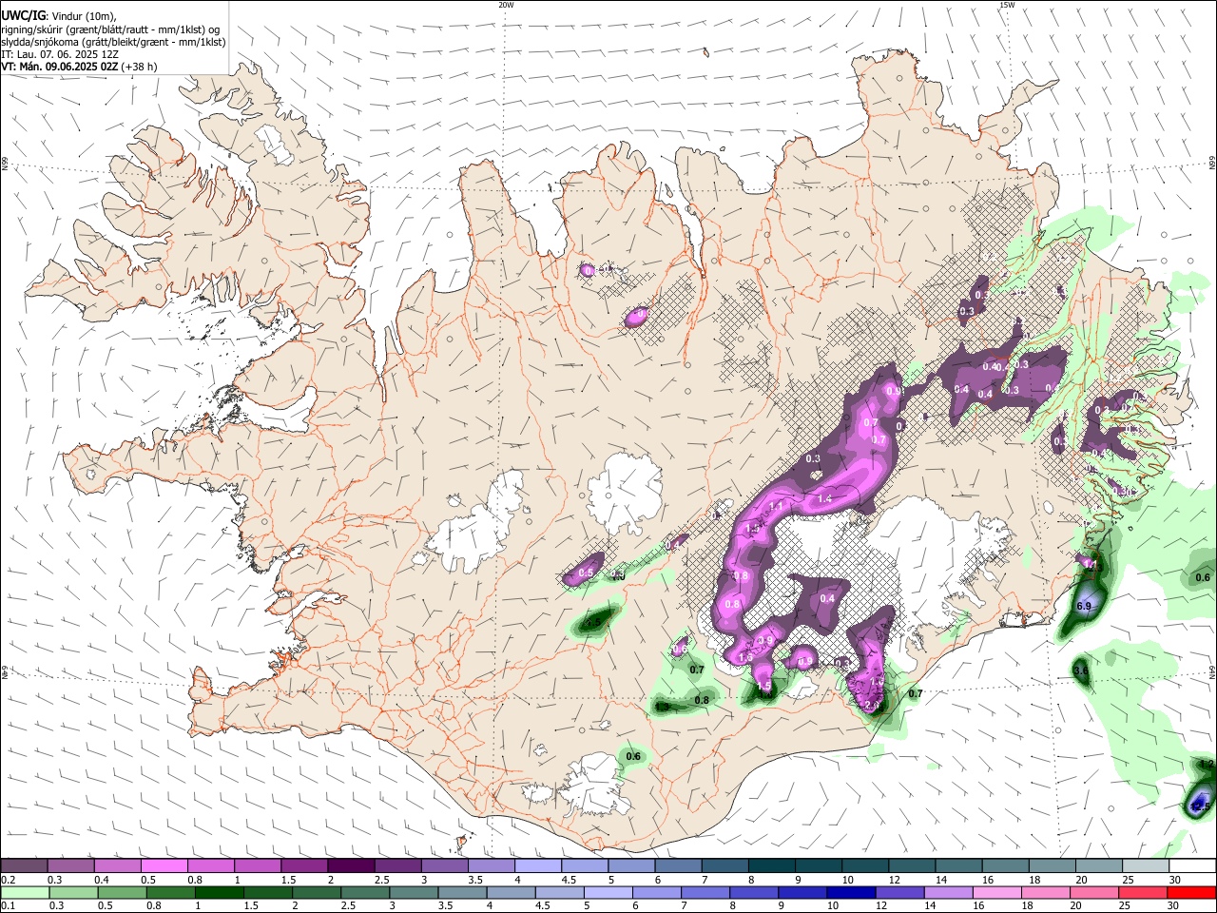Click the '20W' longitude label

coord(506,5)
